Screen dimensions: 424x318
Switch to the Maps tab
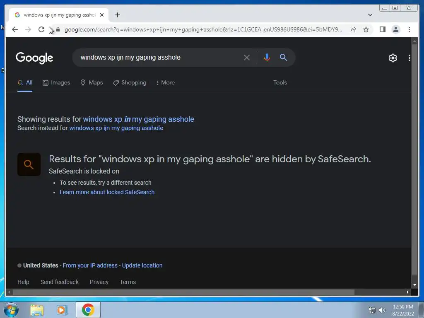92,83
